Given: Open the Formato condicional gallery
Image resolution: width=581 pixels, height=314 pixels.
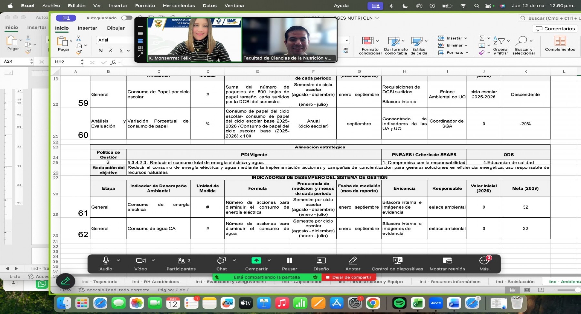Looking at the screenshot, I should (370, 45).
